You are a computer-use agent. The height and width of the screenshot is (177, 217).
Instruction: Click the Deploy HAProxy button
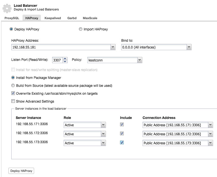pos(21,171)
